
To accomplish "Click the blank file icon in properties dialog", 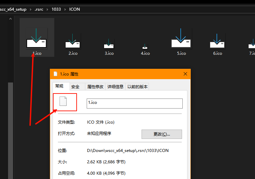I will (63, 101).
